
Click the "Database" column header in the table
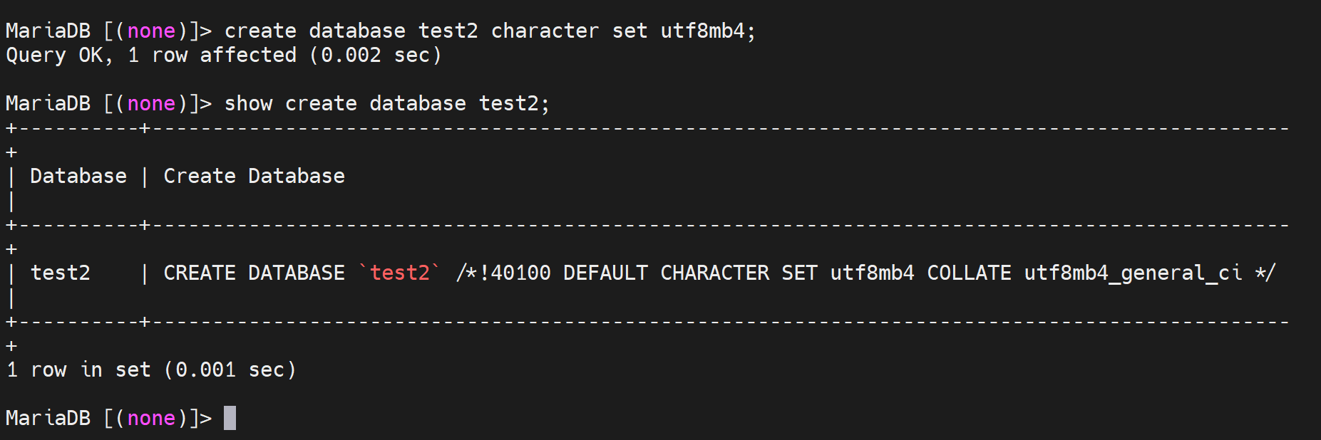click(x=78, y=177)
